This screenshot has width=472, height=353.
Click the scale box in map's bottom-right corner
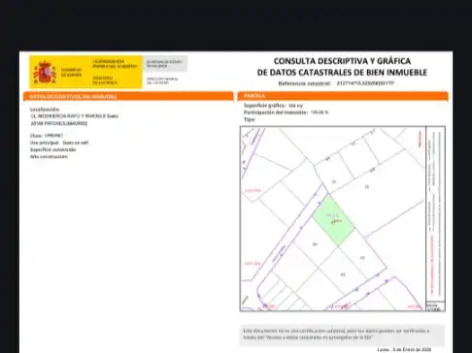click(435, 307)
